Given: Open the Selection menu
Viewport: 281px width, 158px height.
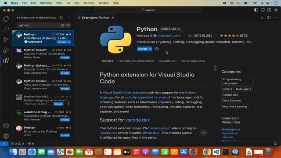Looking at the screenshot, I should pos(46,3).
